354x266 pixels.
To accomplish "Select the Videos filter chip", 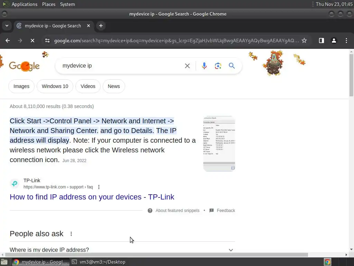I will pos(88,86).
